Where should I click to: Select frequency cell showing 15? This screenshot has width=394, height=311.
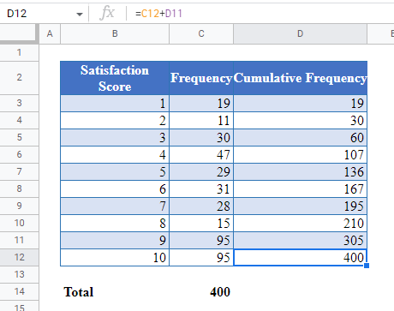click(x=201, y=223)
